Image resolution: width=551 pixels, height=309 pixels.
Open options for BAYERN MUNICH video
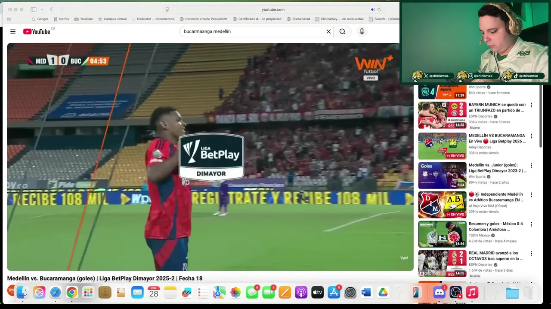pyautogui.click(x=531, y=105)
